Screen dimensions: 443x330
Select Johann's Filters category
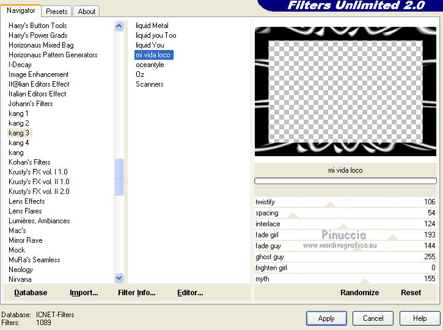pyautogui.click(x=31, y=104)
